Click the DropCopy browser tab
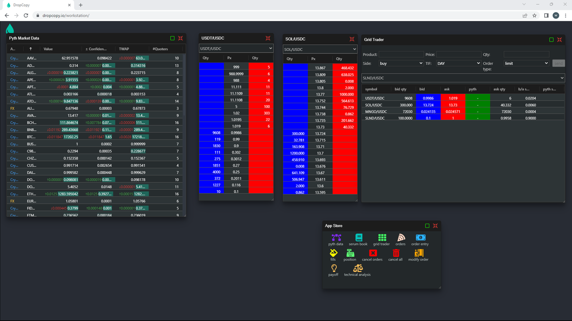572x321 pixels. [38, 5]
